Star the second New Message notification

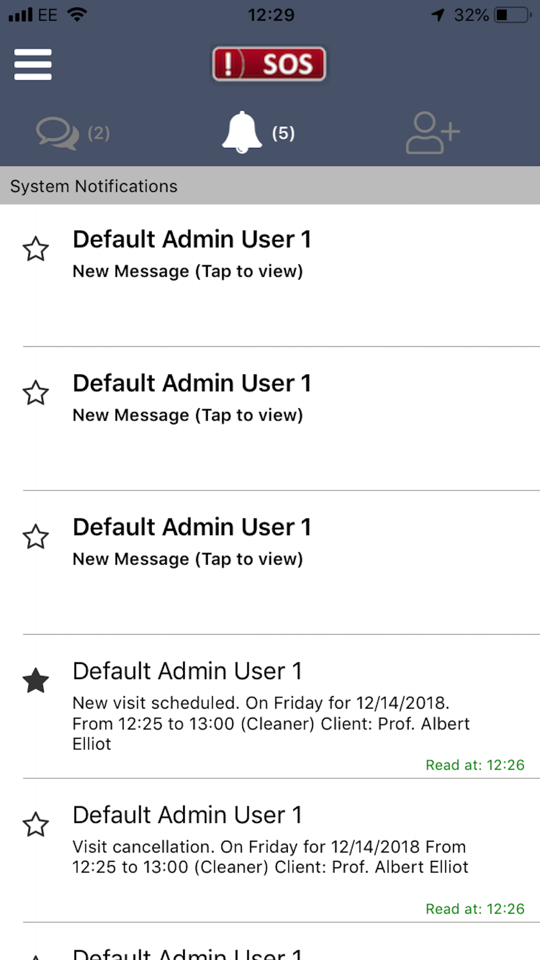[36, 393]
